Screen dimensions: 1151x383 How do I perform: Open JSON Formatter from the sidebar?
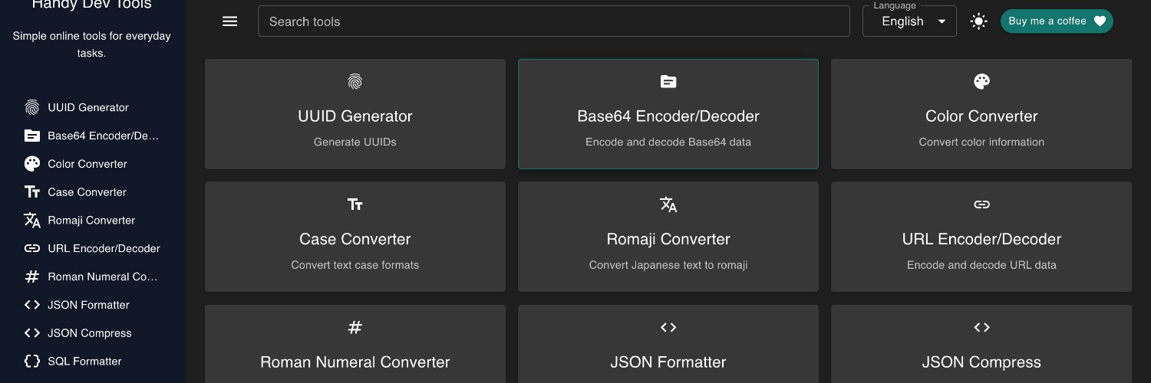(x=88, y=305)
